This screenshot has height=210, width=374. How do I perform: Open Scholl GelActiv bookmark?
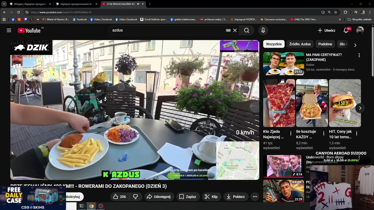(x=153, y=20)
